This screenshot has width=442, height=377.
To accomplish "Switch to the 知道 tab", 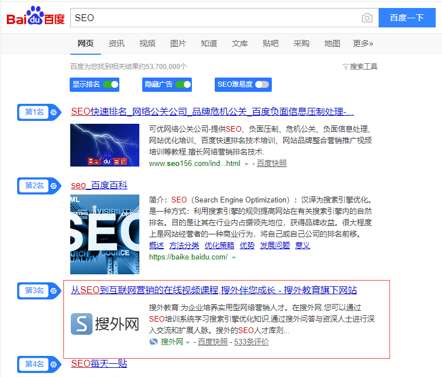I will pyautogui.click(x=209, y=43).
